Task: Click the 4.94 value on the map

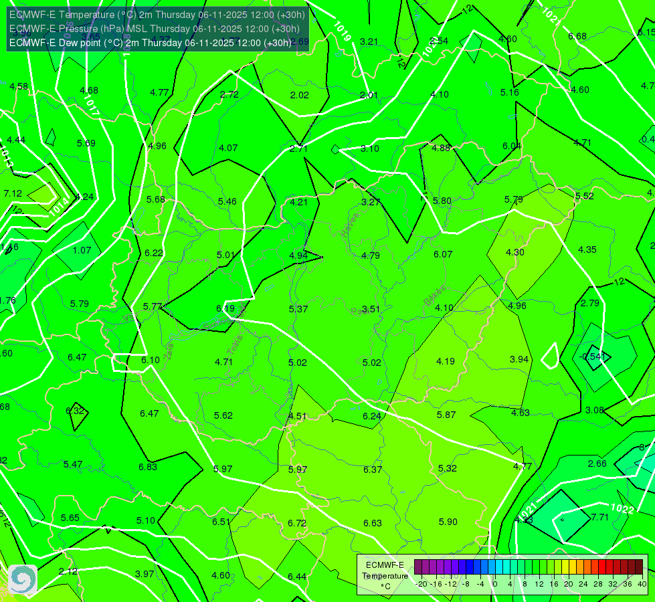Action: pos(298,256)
